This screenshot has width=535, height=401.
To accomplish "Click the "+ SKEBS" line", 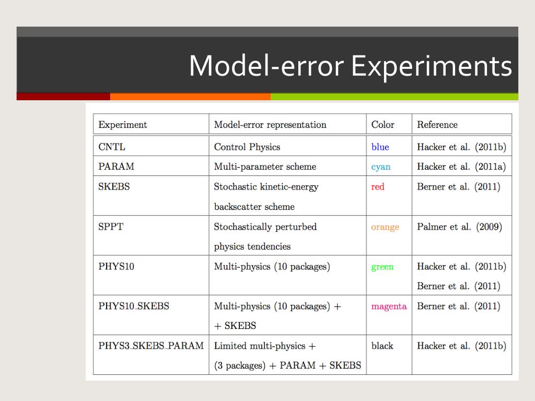I will (x=235, y=326).
